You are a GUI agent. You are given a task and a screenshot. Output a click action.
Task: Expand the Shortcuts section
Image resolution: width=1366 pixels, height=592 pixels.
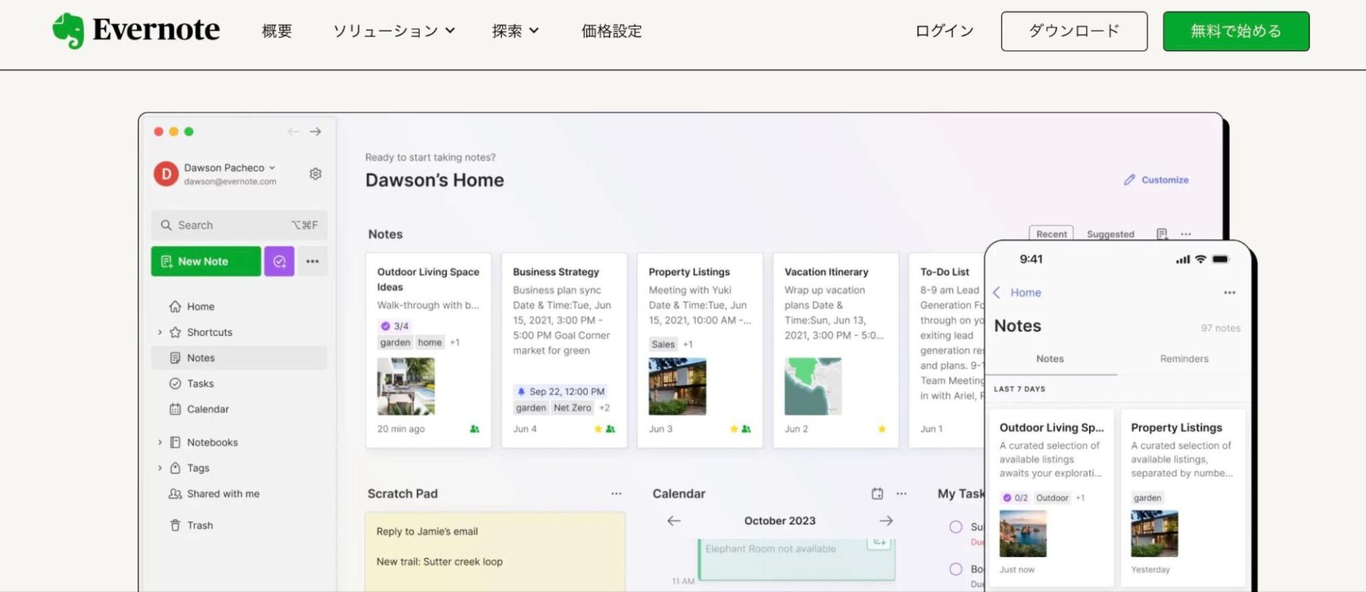pos(160,332)
